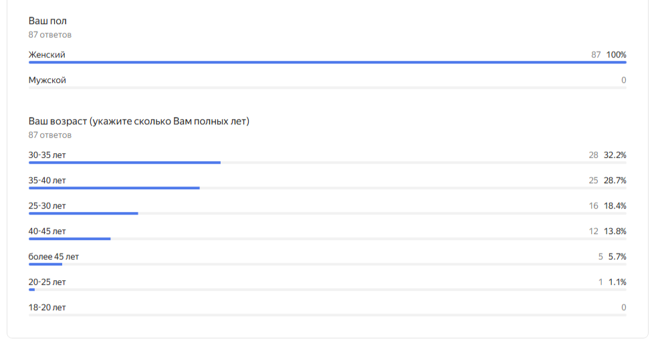Click the '30-35 лет' bar
The height and width of the screenshot is (345, 654).
point(124,162)
